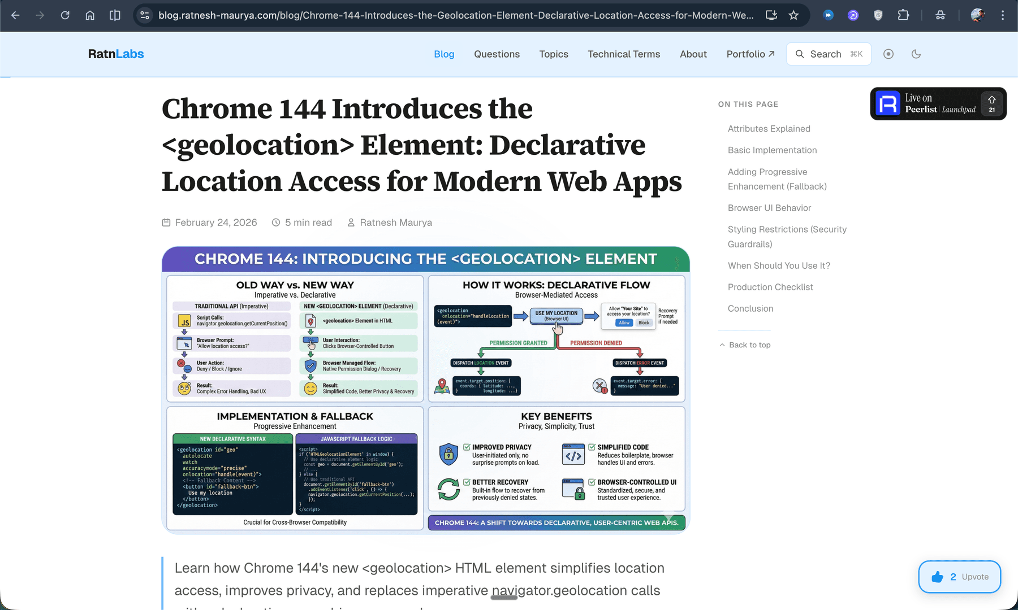1018x610 pixels.
Task: Click the install app icon in address bar
Action: [771, 15]
